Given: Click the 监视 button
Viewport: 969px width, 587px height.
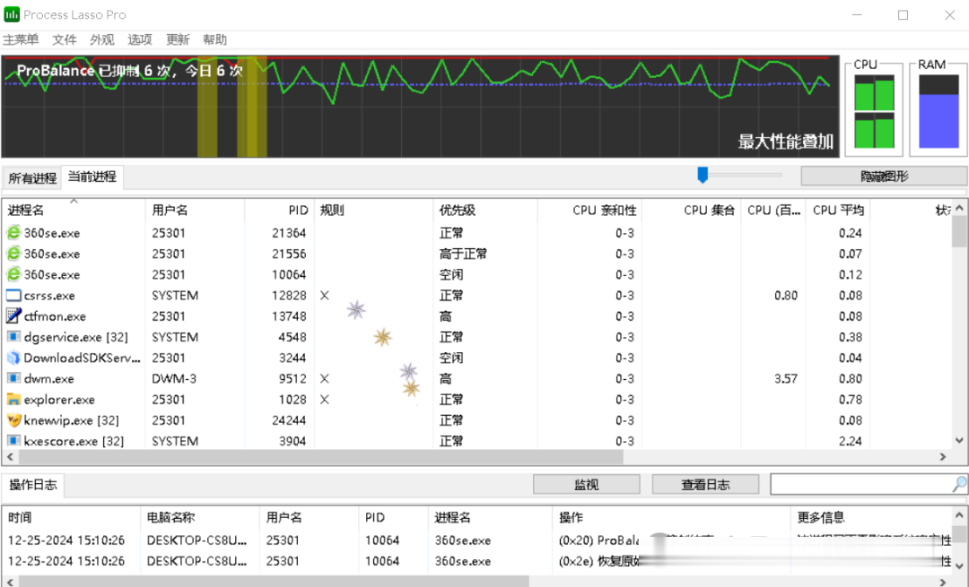Looking at the screenshot, I should [x=587, y=485].
